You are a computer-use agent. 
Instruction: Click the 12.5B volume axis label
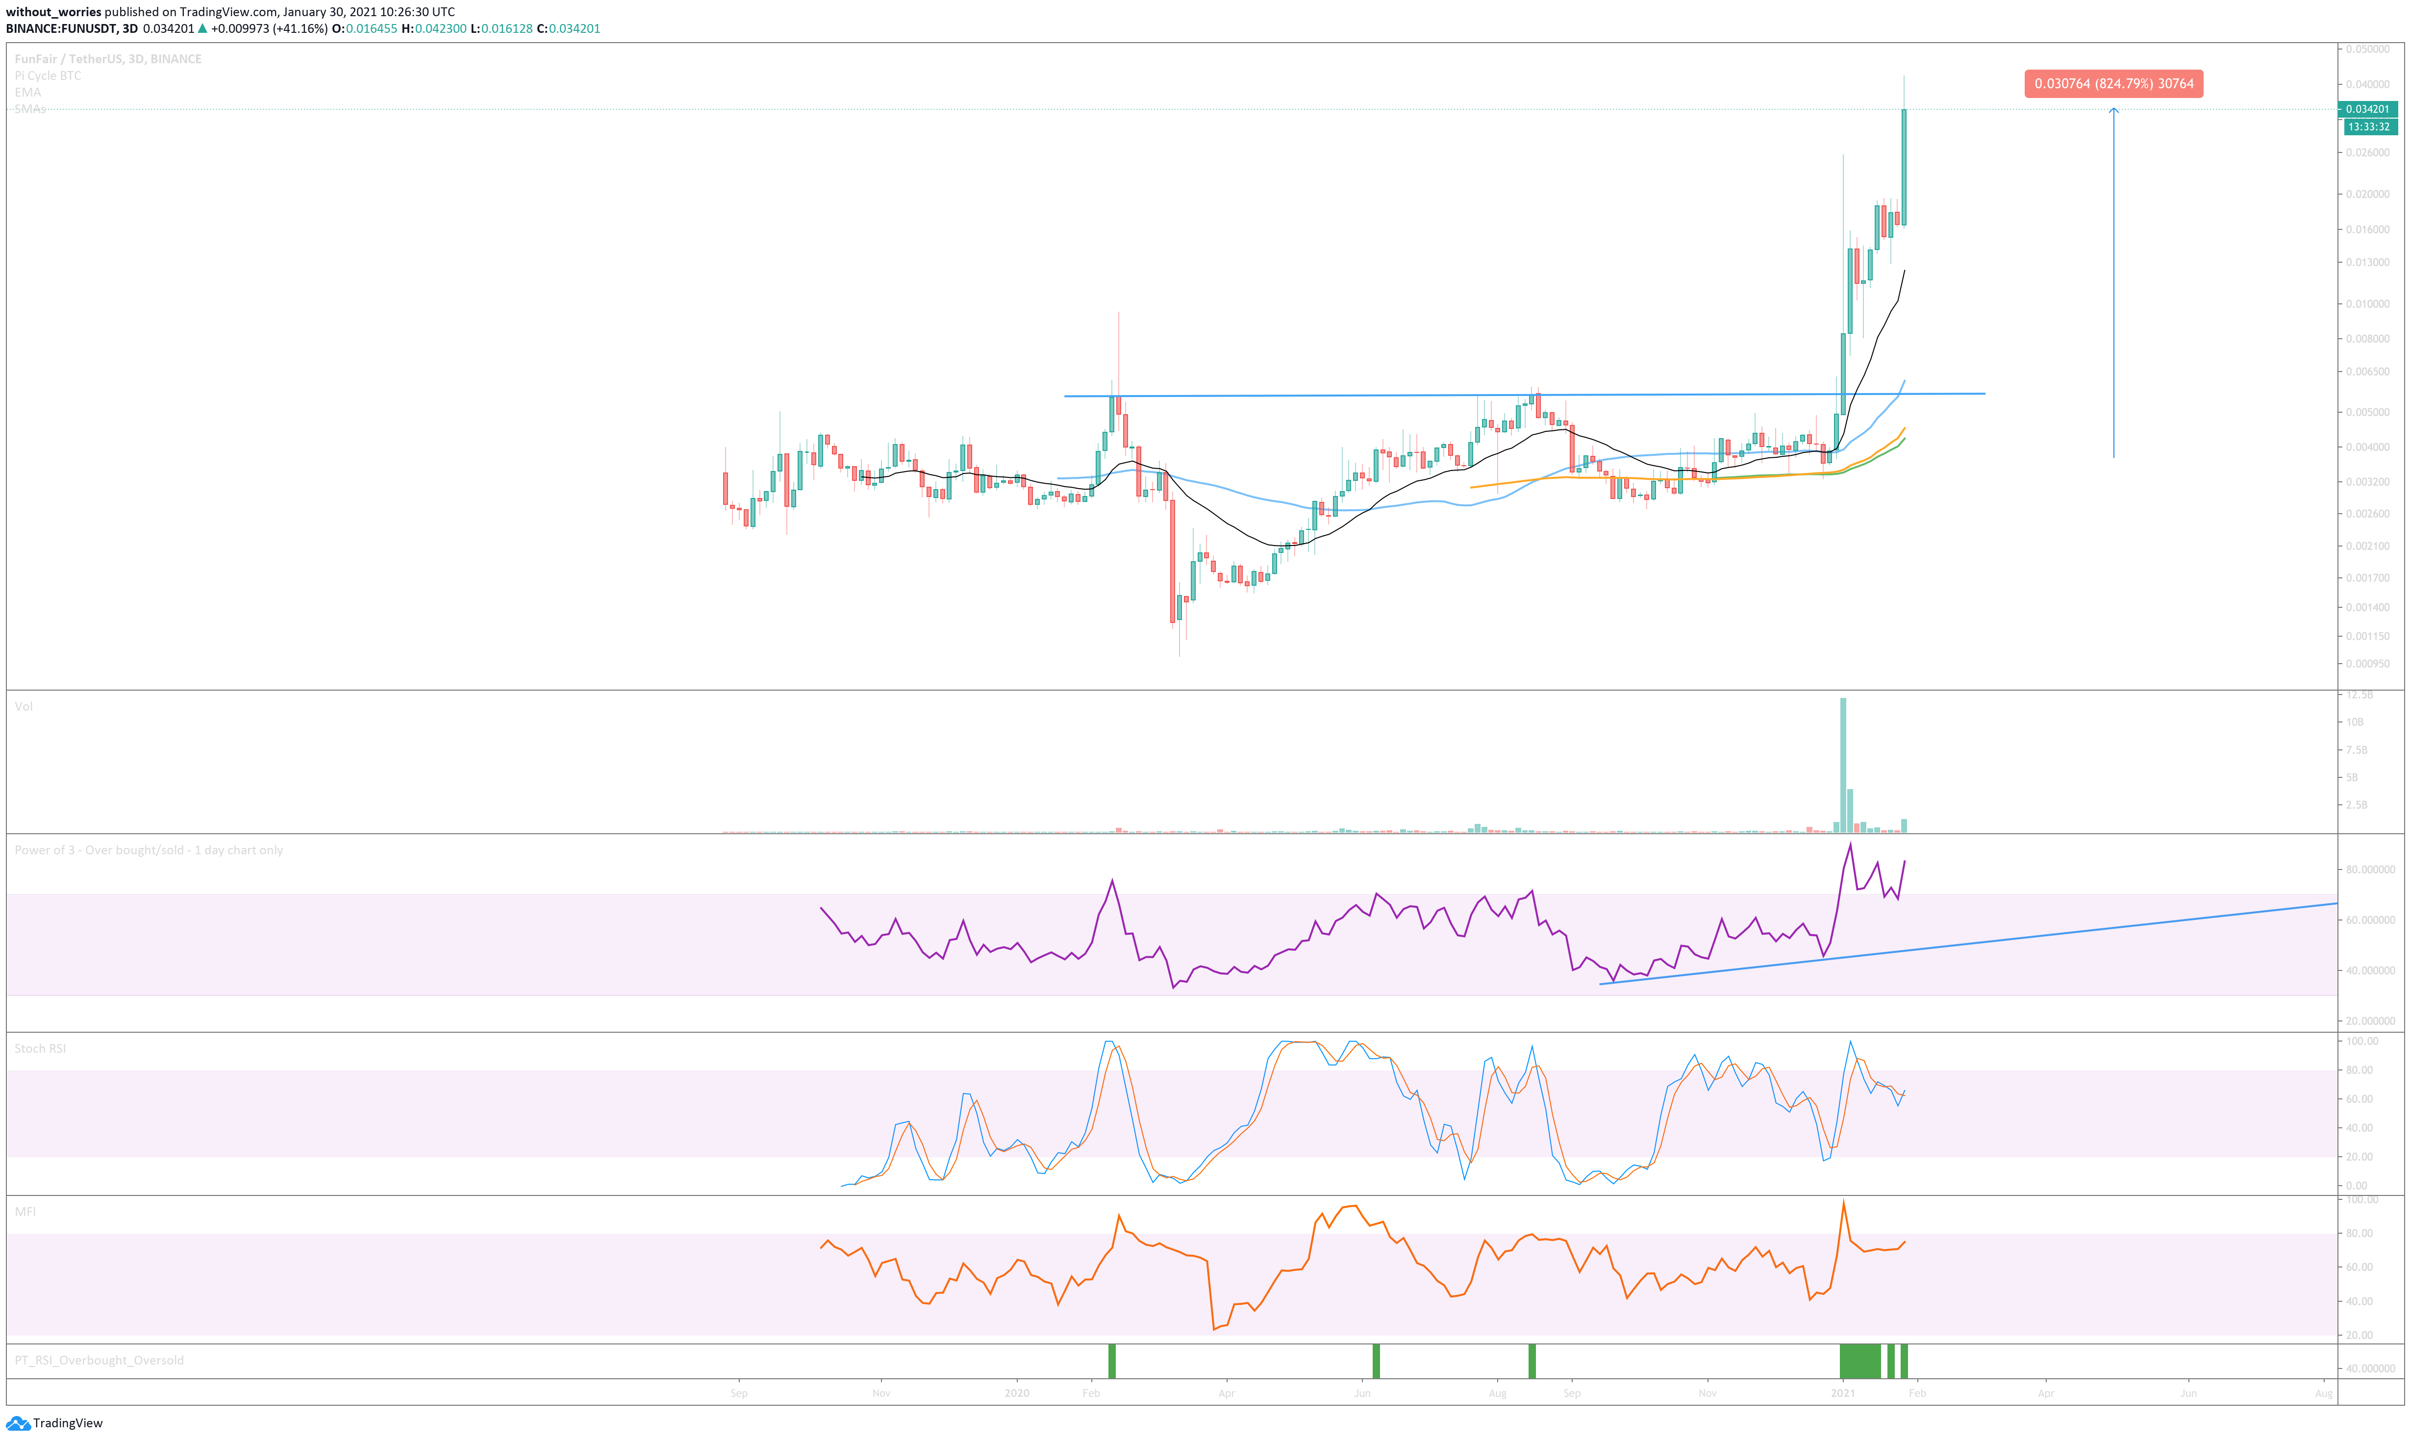(x=2360, y=695)
